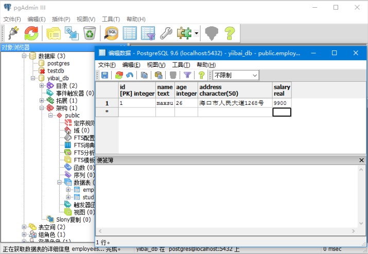Refresh the selected object in main toolbar
368x254 pixels.
(x=31, y=33)
